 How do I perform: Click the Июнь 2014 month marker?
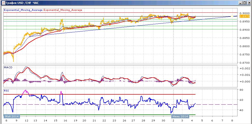[x=180, y=116]
